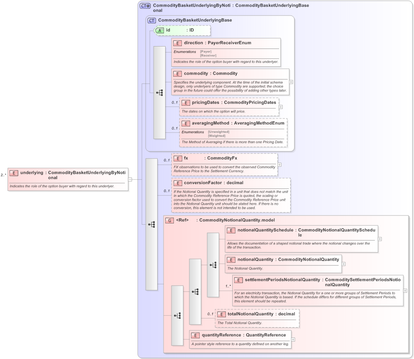The image size is (414, 359).
Task: Click the notionalQuantity : CommodityNotionalQuantity title
Action: tap(288, 260)
